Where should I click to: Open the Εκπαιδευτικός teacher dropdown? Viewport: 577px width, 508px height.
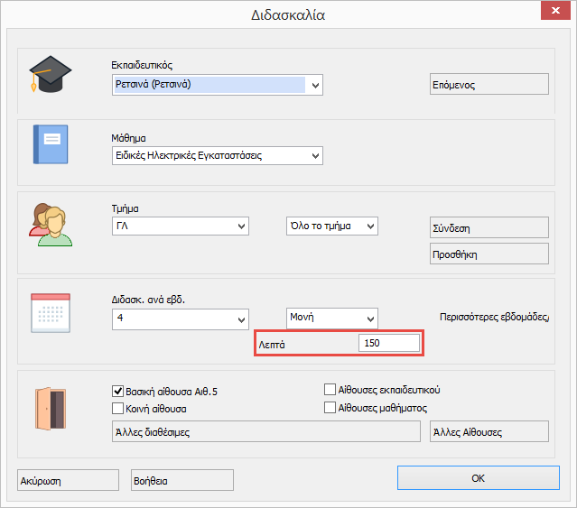[x=315, y=86]
